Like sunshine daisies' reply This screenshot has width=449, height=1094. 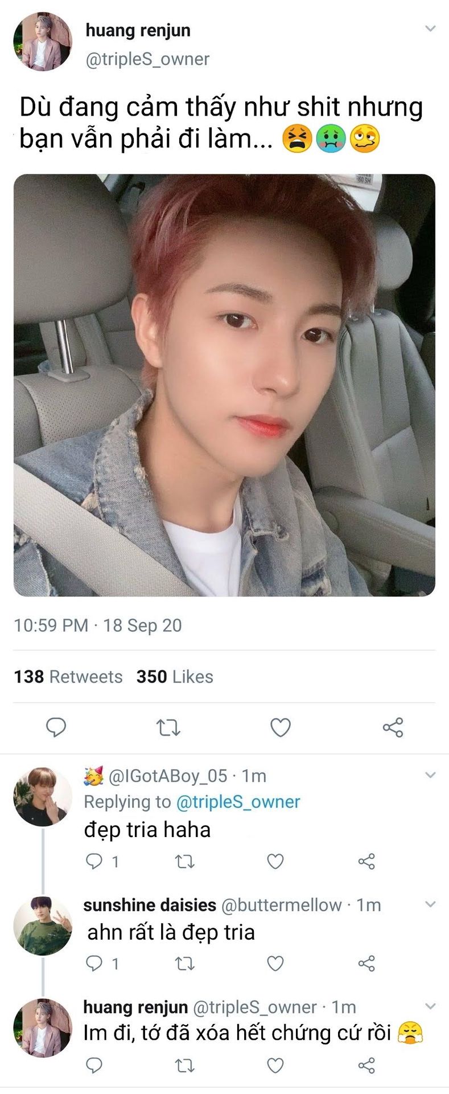point(275,964)
